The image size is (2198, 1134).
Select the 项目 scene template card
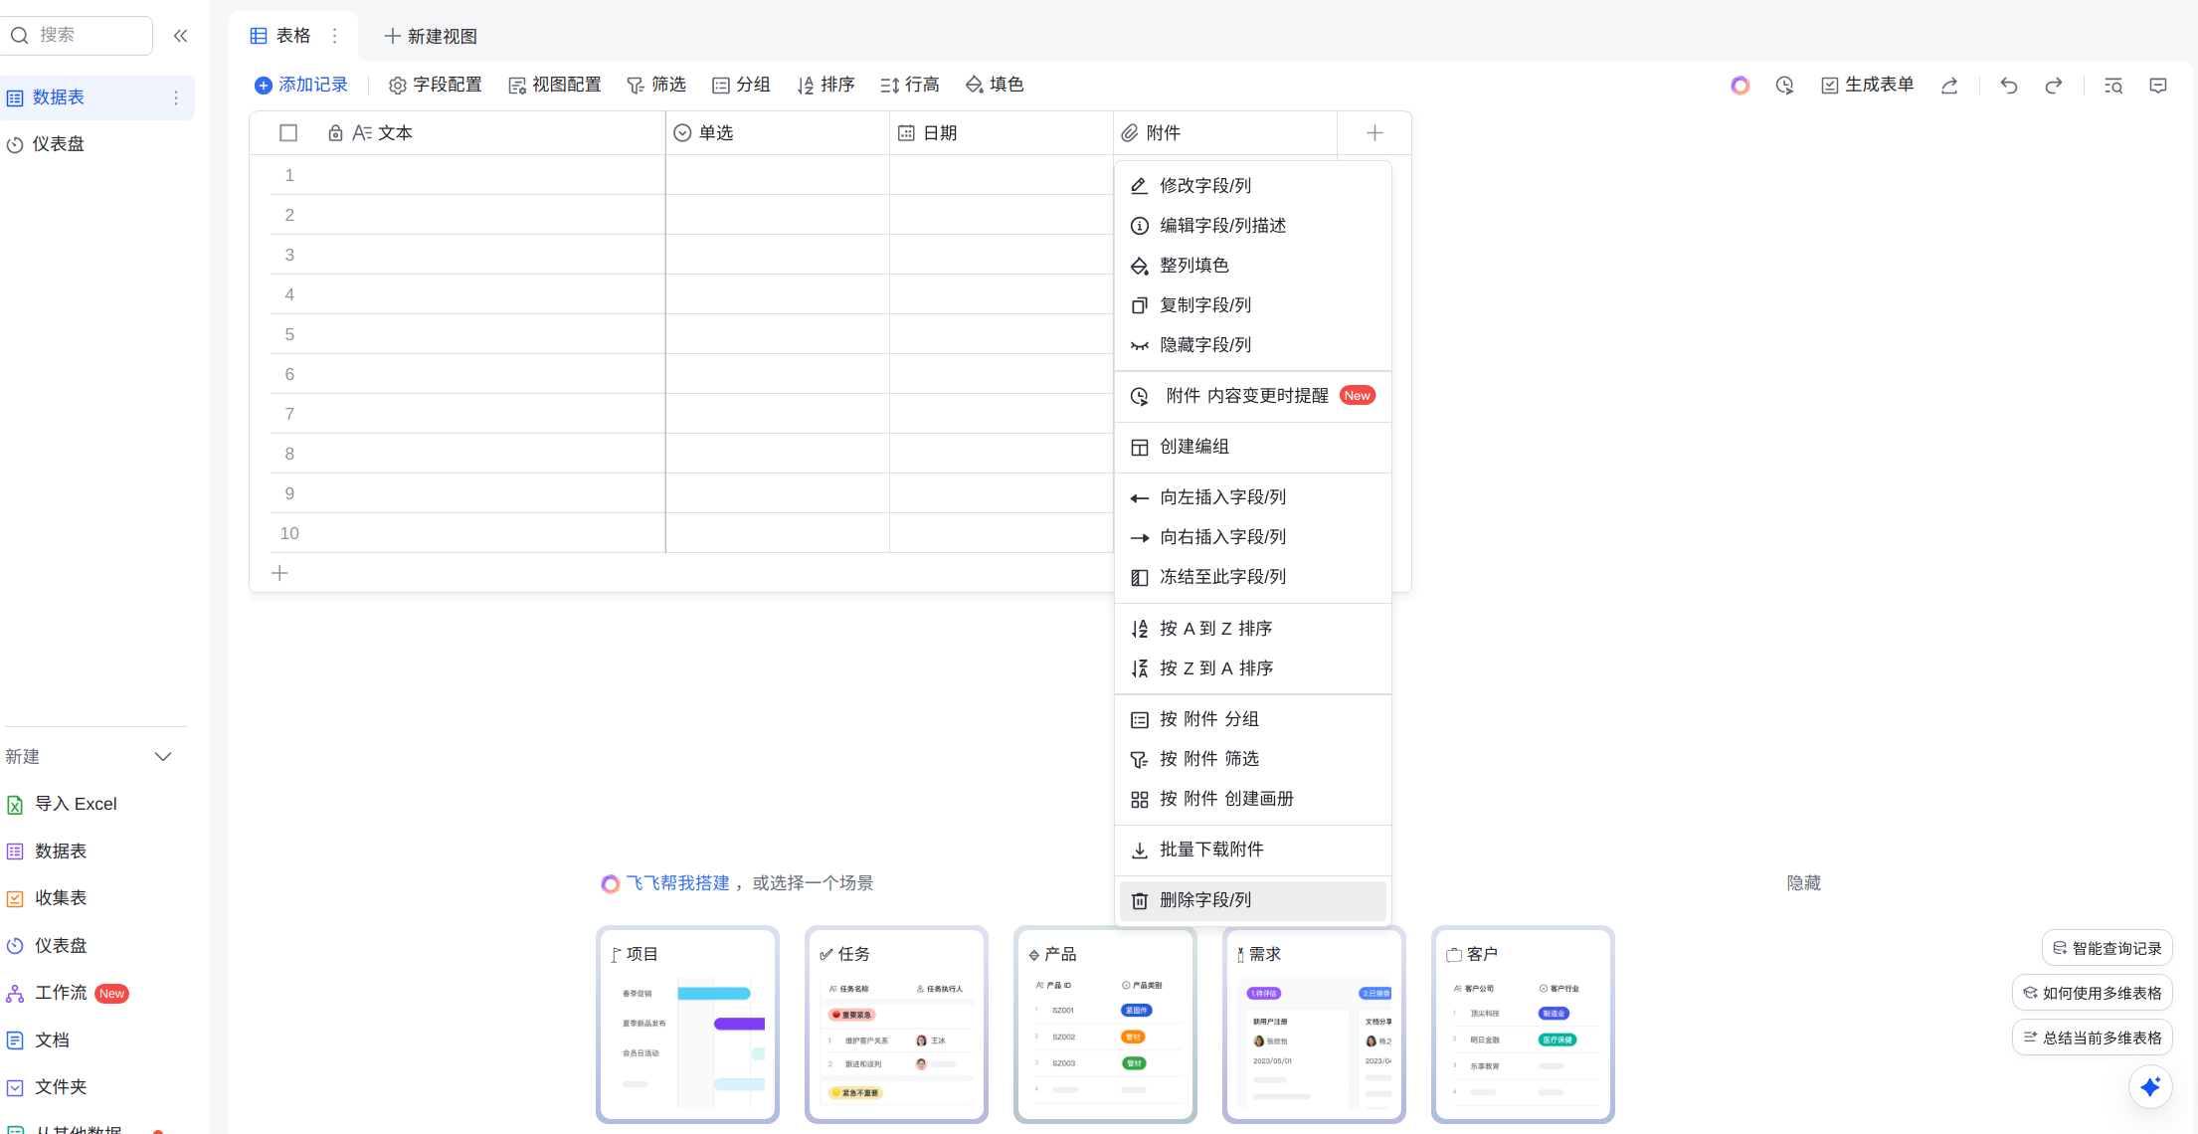click(x=687, y=1025)
